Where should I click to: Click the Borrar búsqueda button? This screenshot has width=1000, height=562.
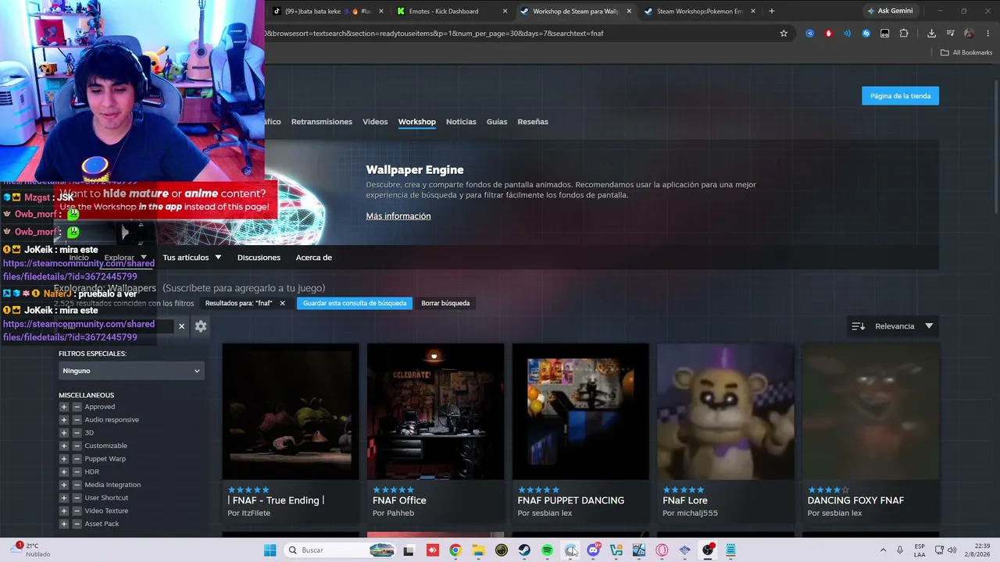(x=445, y=303)
